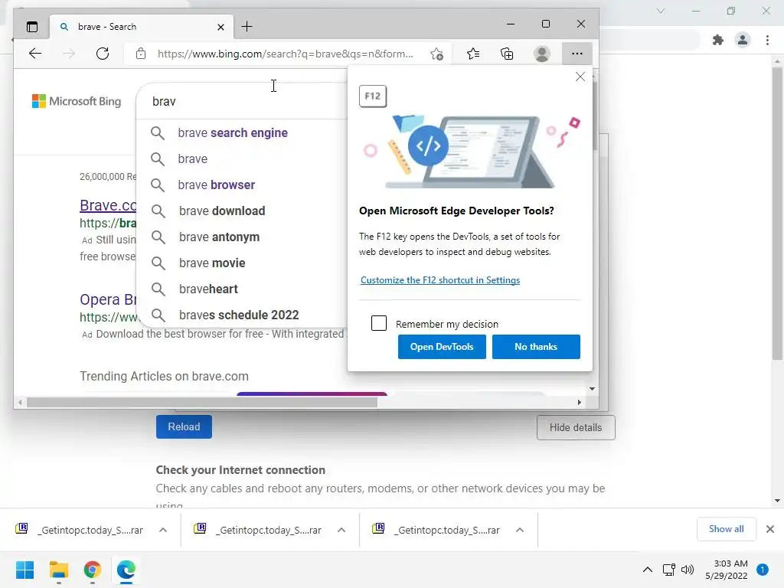Open Edge profile avatar
The height and width of the screenshot is (588, 784).
coord(541,54)
